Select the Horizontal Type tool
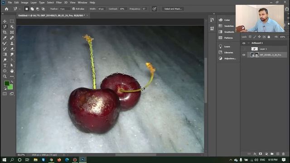 (5, 65)
